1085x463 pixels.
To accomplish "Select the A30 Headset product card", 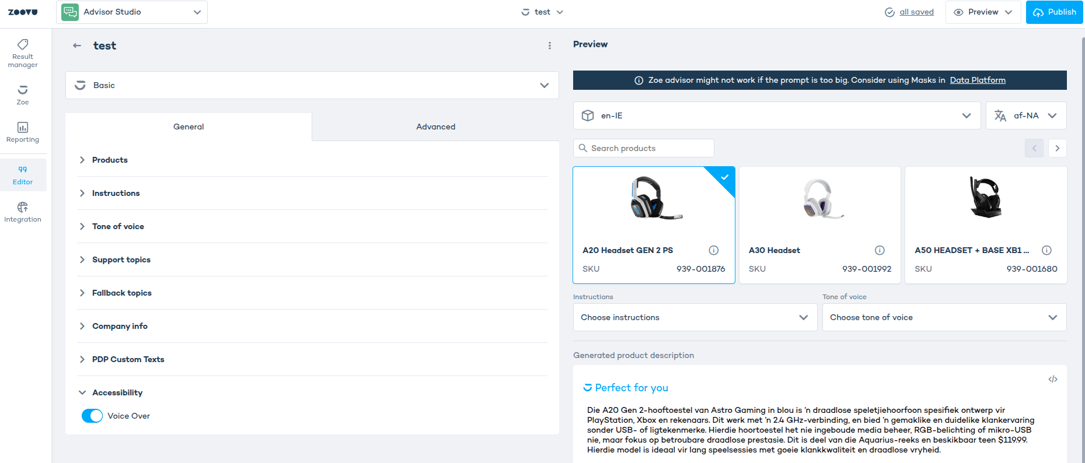I will (x=819, y=225).
